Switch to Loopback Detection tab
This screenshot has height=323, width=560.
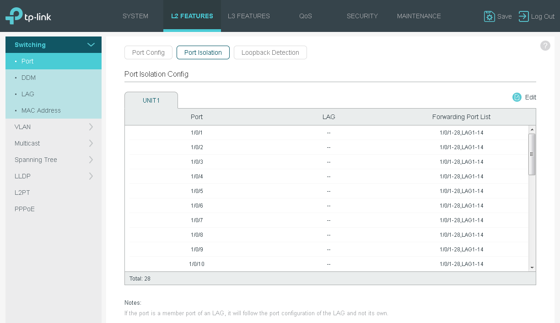pyautogui.click(x=270, y=52)
